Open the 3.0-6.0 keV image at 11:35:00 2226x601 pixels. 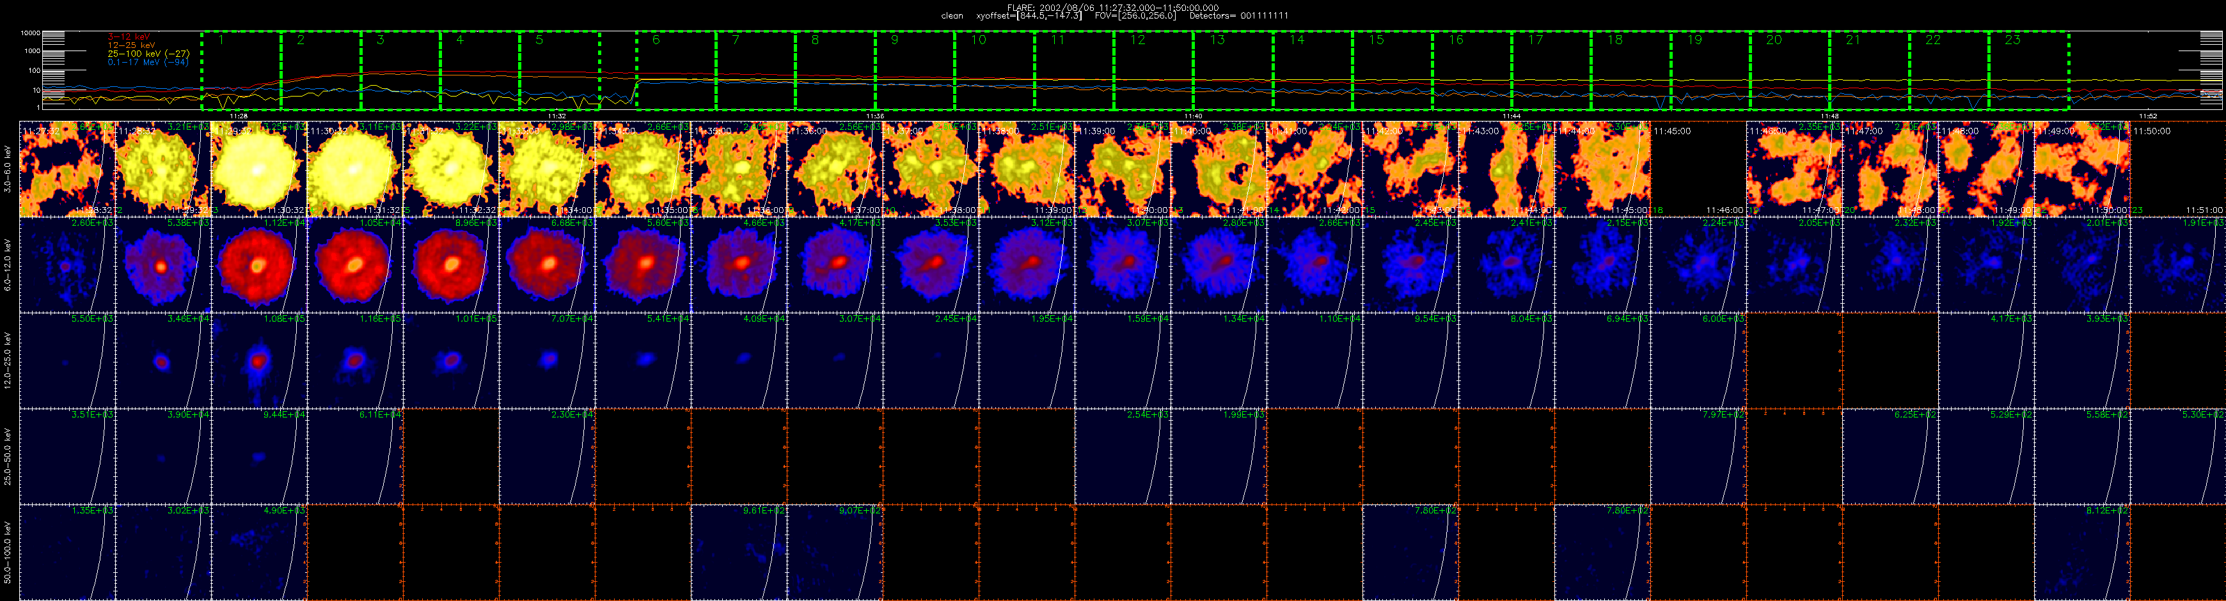tap(739, 169)
